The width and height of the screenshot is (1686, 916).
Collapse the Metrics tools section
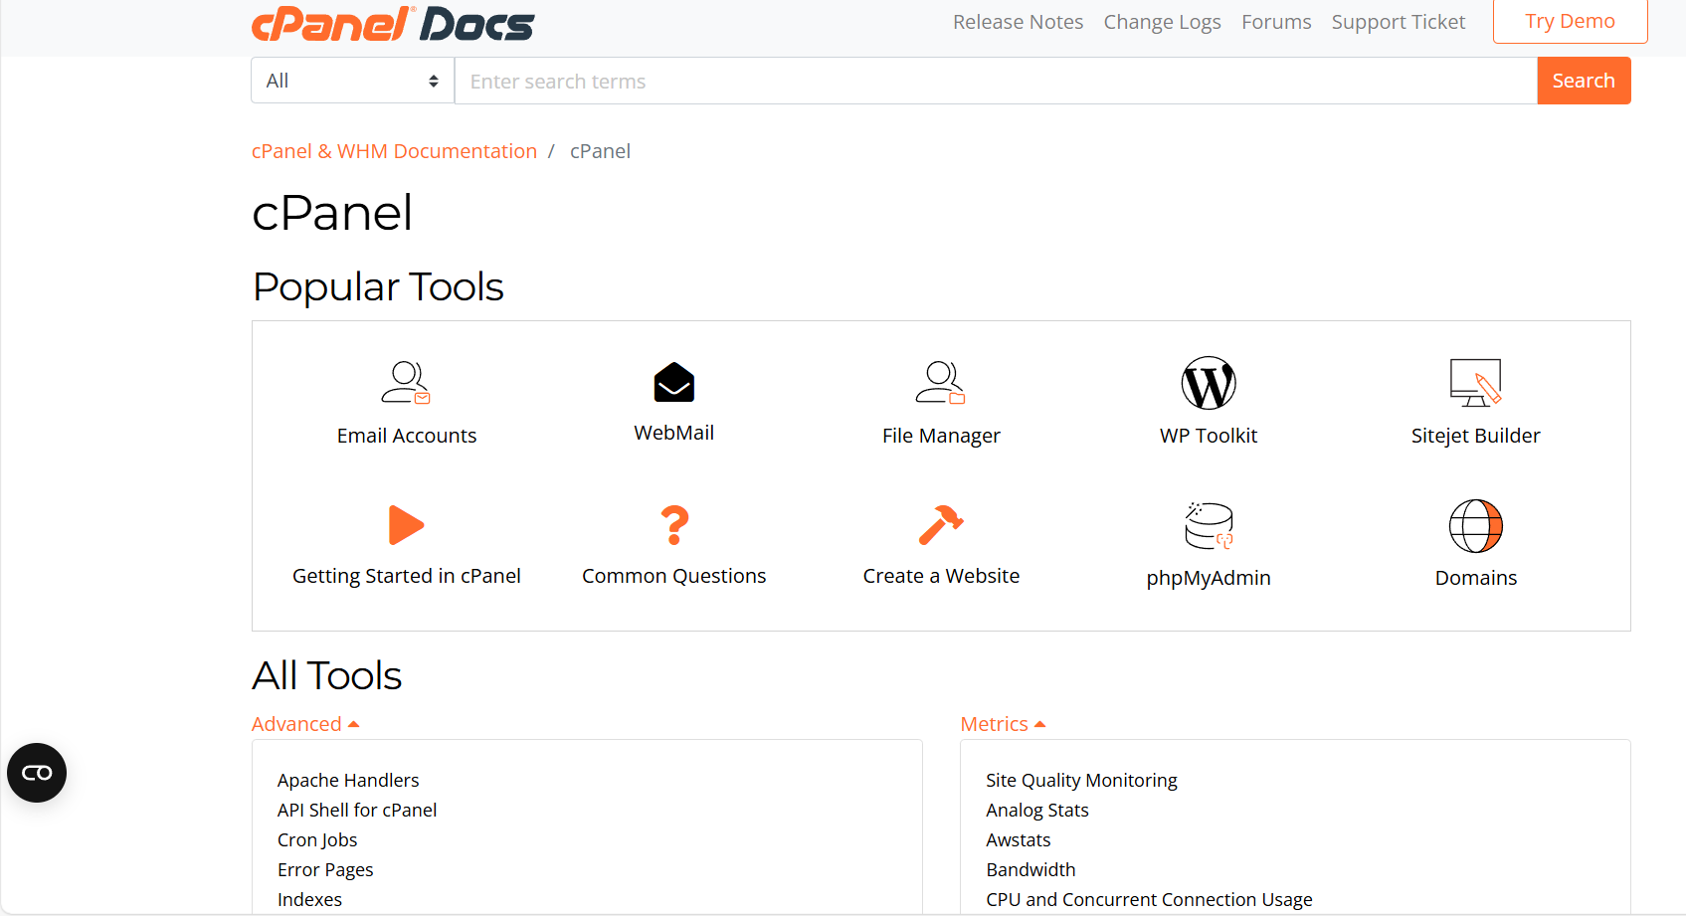click(x=1003, y=724)
